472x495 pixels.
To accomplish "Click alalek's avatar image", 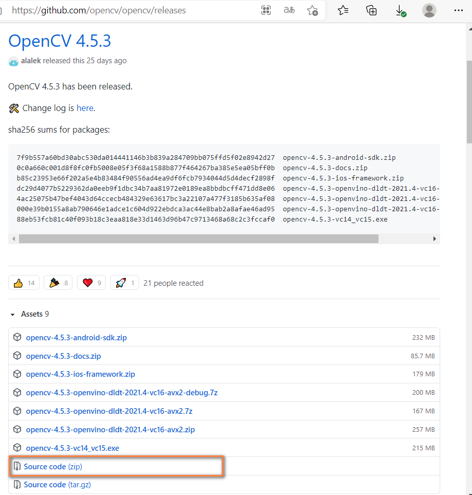I will point(13,61).
